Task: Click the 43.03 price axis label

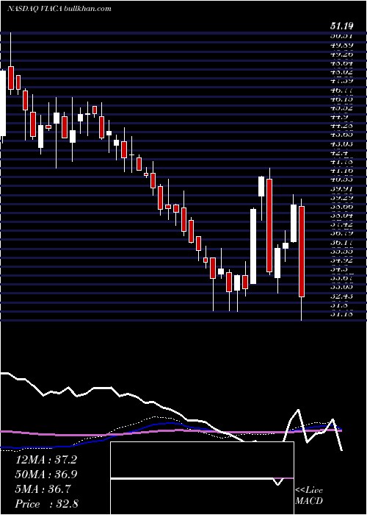Action: (x=341, y=143)
